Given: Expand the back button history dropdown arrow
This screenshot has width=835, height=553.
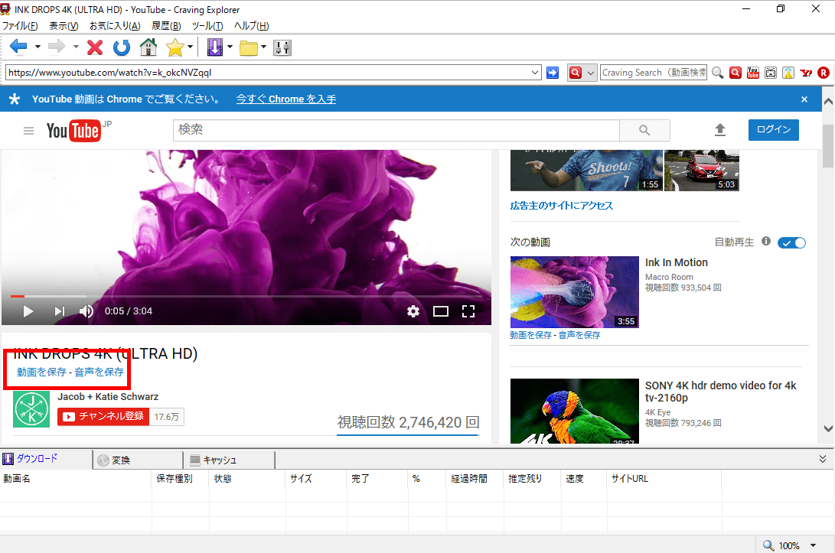Looking at the screenshot, I should (x=38, y=47).
